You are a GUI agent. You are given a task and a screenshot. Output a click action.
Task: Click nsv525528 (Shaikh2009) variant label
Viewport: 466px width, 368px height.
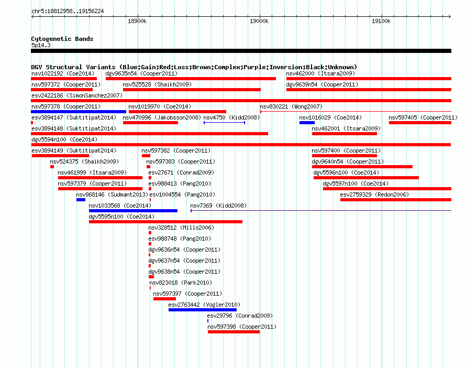coord(157,84)
